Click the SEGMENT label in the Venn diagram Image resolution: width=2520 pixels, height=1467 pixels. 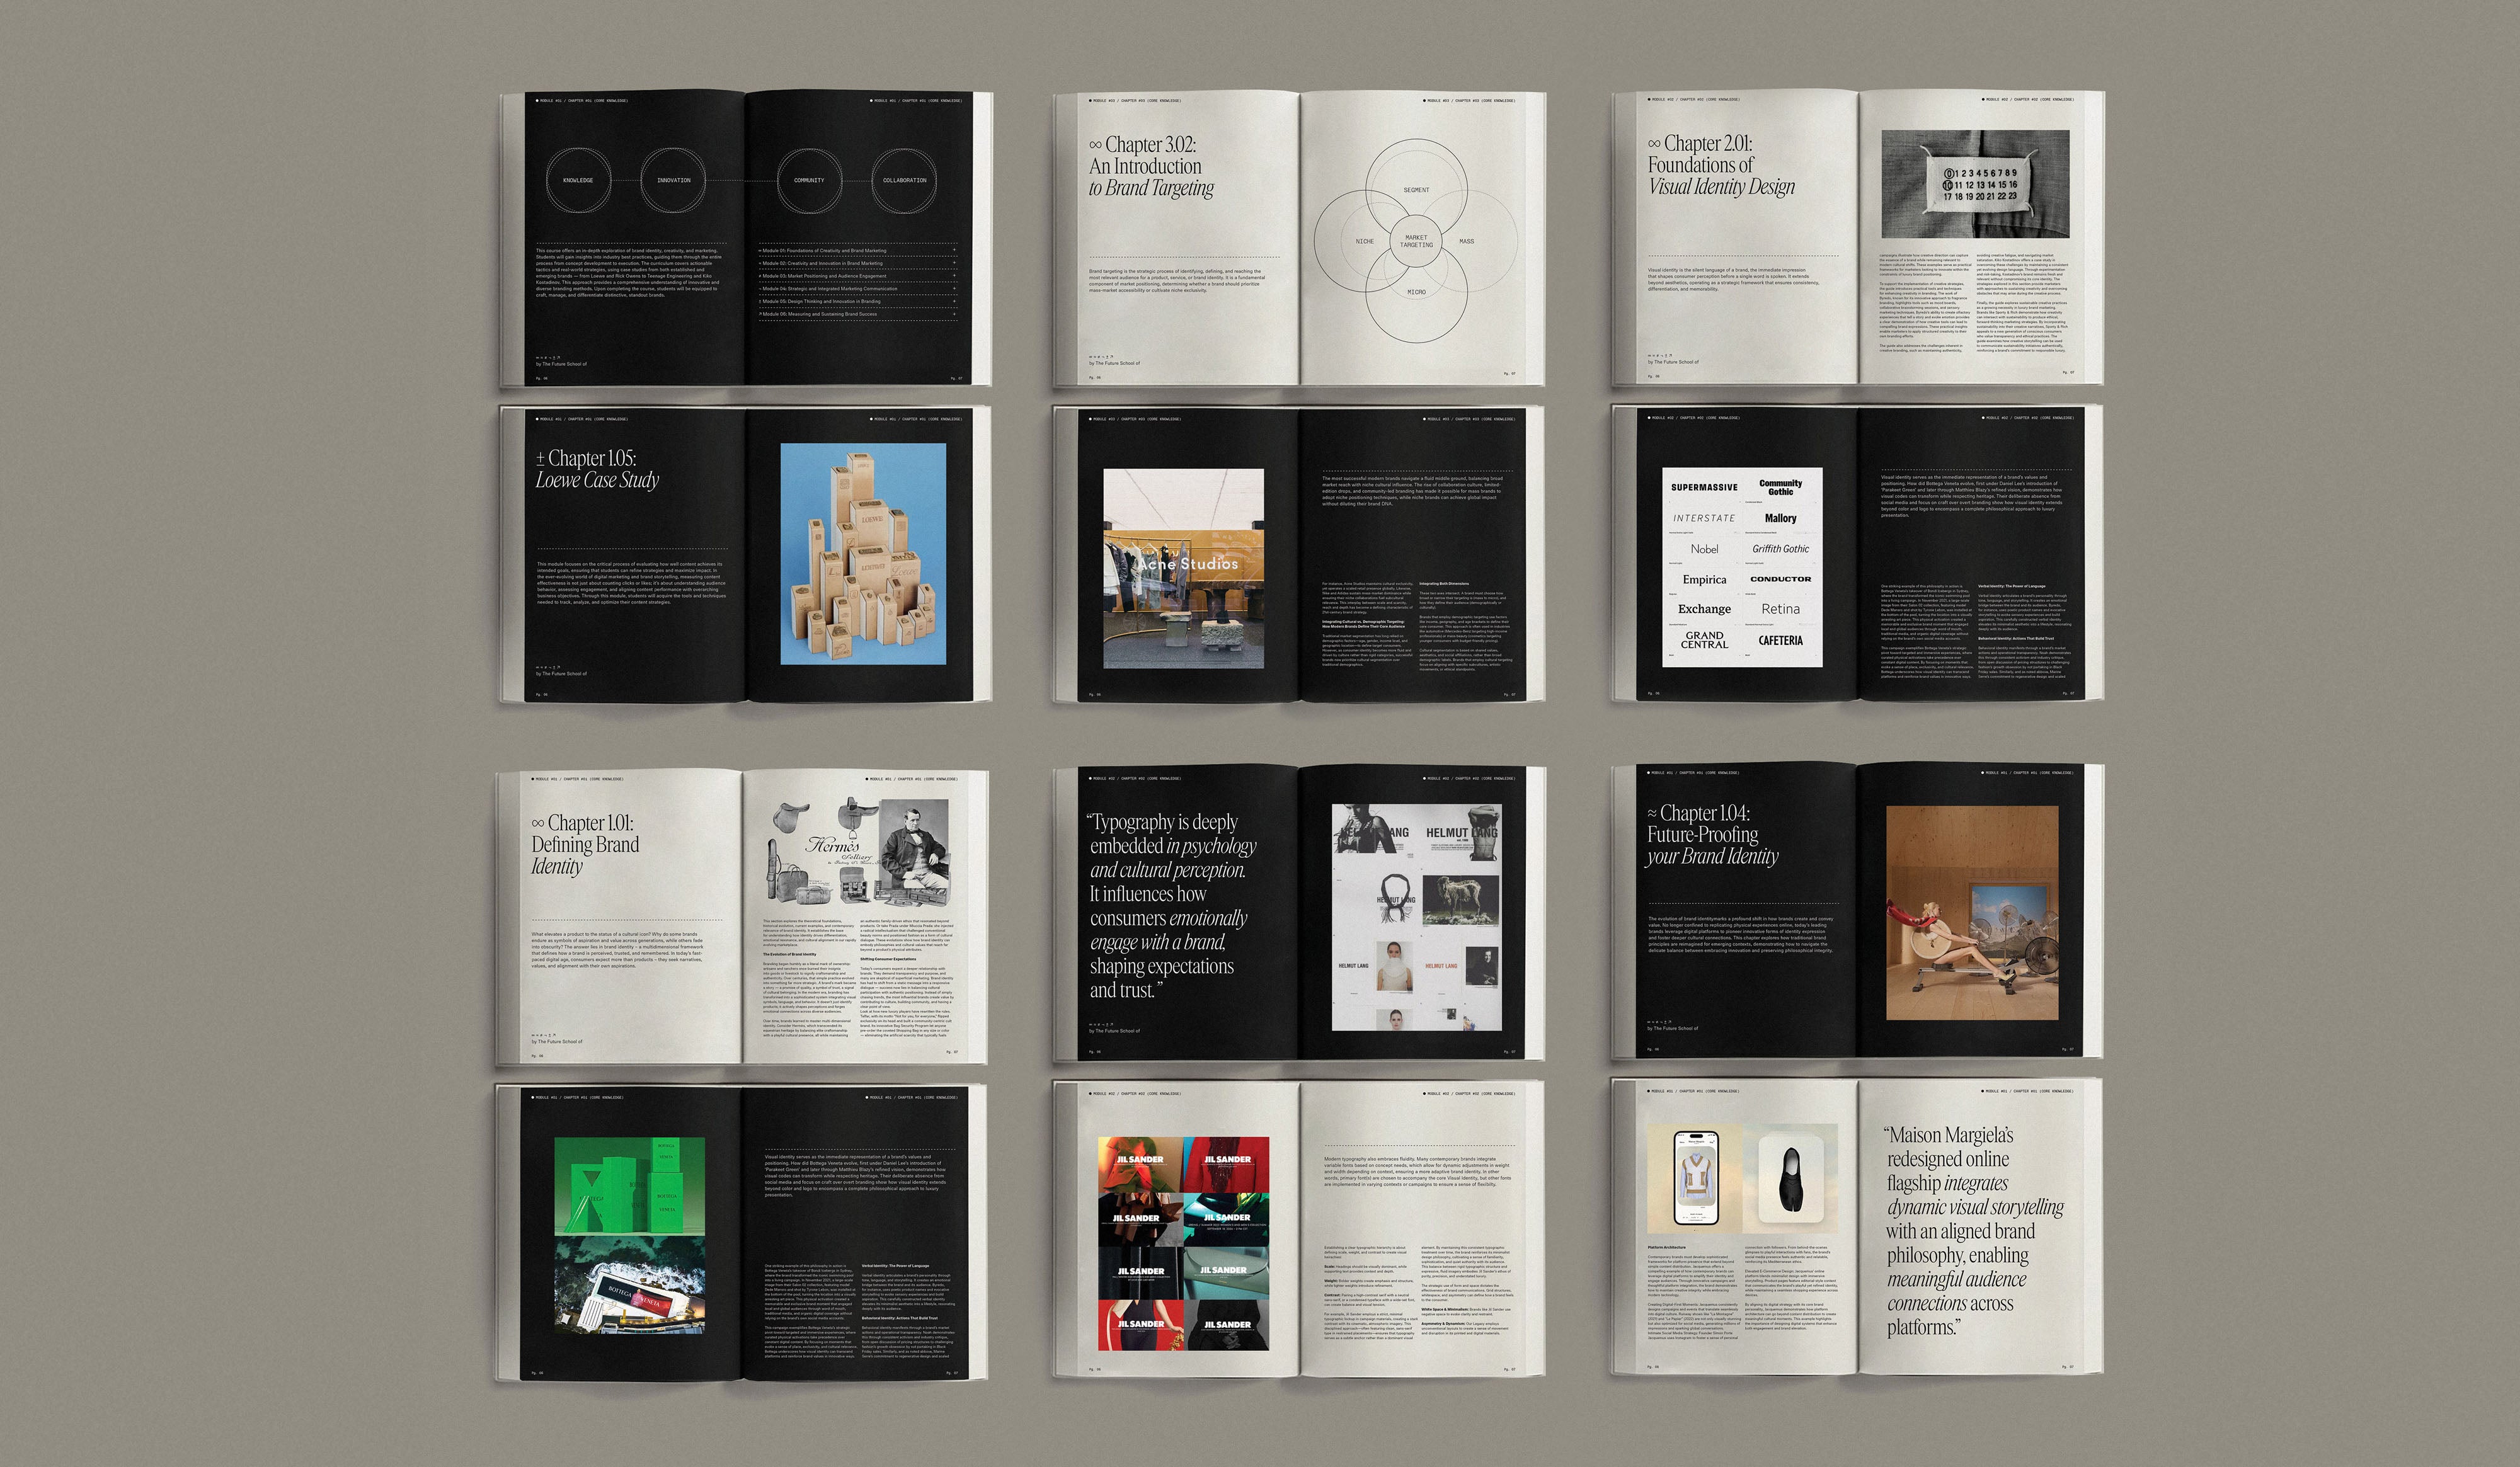(x=1416, y=190)
